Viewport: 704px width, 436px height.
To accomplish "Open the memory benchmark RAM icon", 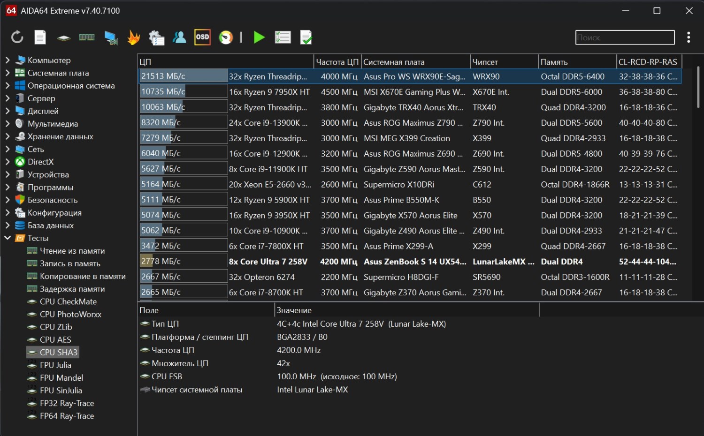I will tap(86, 38).
